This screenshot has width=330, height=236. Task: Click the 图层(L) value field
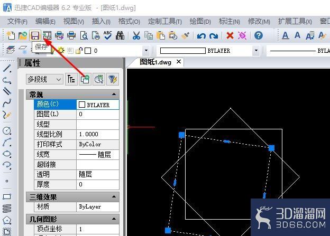98,114
